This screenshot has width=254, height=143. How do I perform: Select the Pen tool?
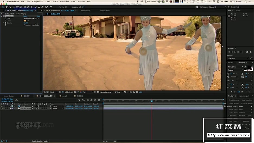[28, 7]
